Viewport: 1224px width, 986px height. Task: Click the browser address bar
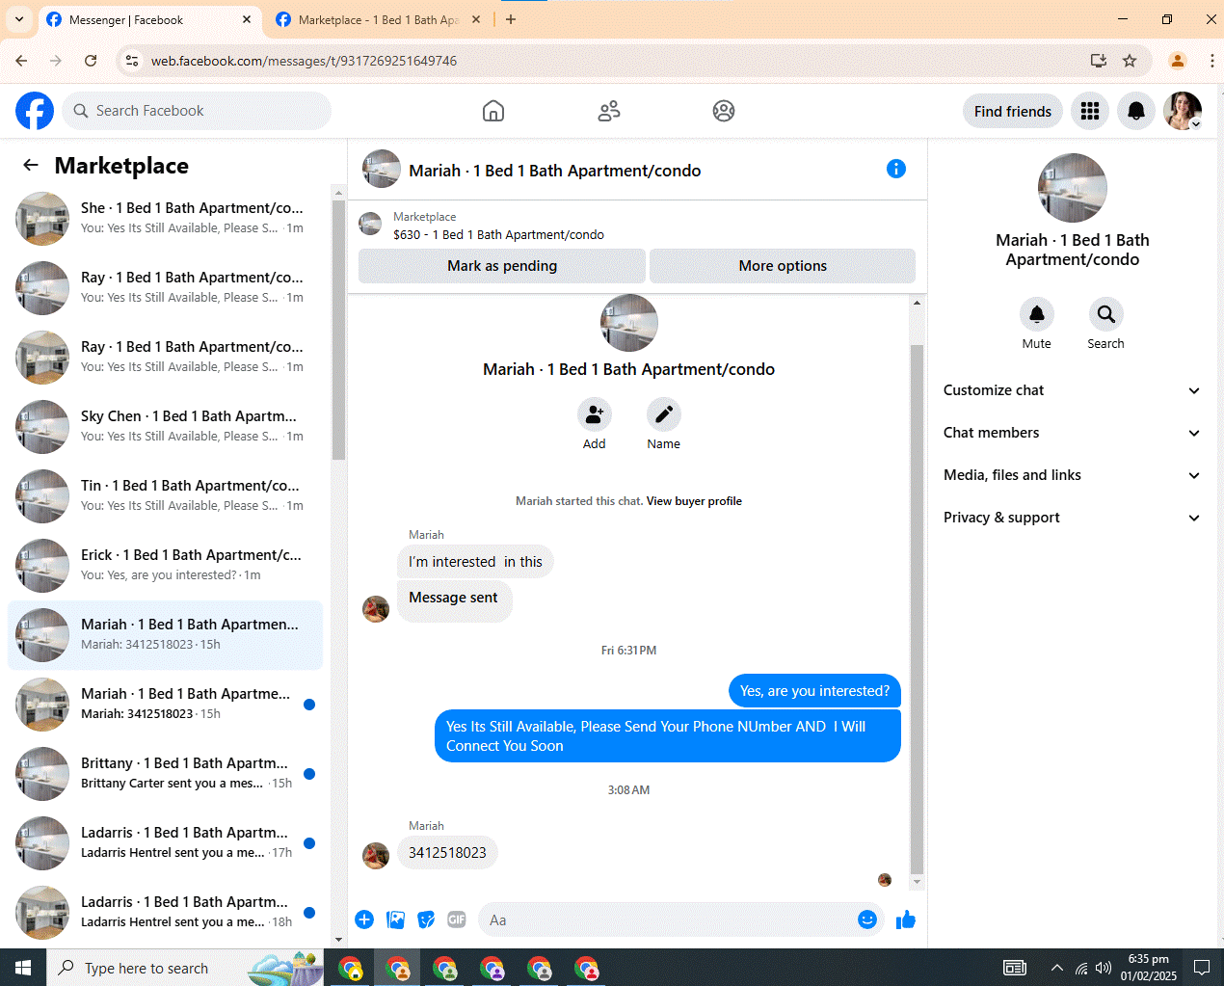point(617,61)
